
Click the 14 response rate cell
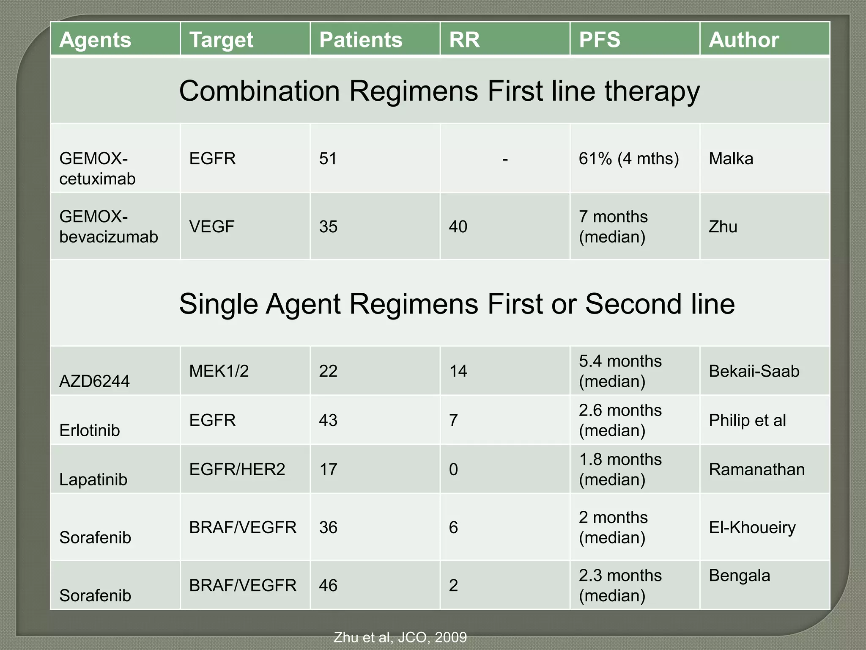(505, 371)
